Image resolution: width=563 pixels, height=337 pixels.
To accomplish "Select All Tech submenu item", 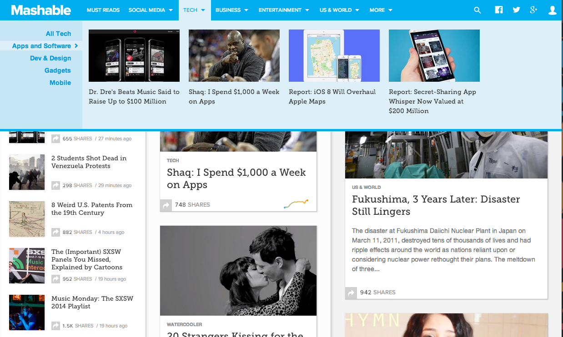I will [58, 34].
